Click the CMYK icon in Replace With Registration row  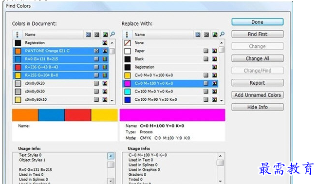pyautogui.click(x=215, y=67)
